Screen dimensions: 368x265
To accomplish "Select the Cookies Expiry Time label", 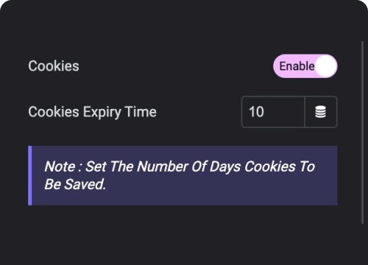I will tap(92, 112).
